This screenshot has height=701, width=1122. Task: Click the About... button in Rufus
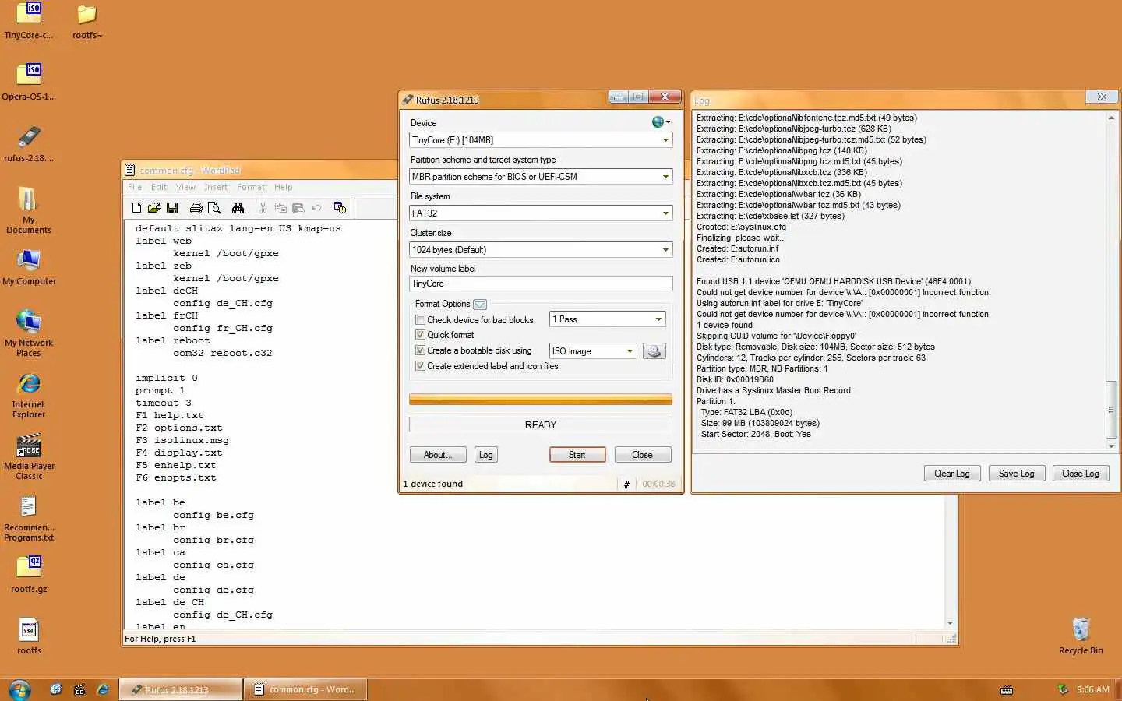pos(438,455)
